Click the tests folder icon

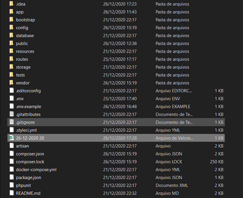tap(11, 75)
